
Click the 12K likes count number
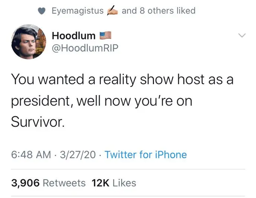coord(100,183)
